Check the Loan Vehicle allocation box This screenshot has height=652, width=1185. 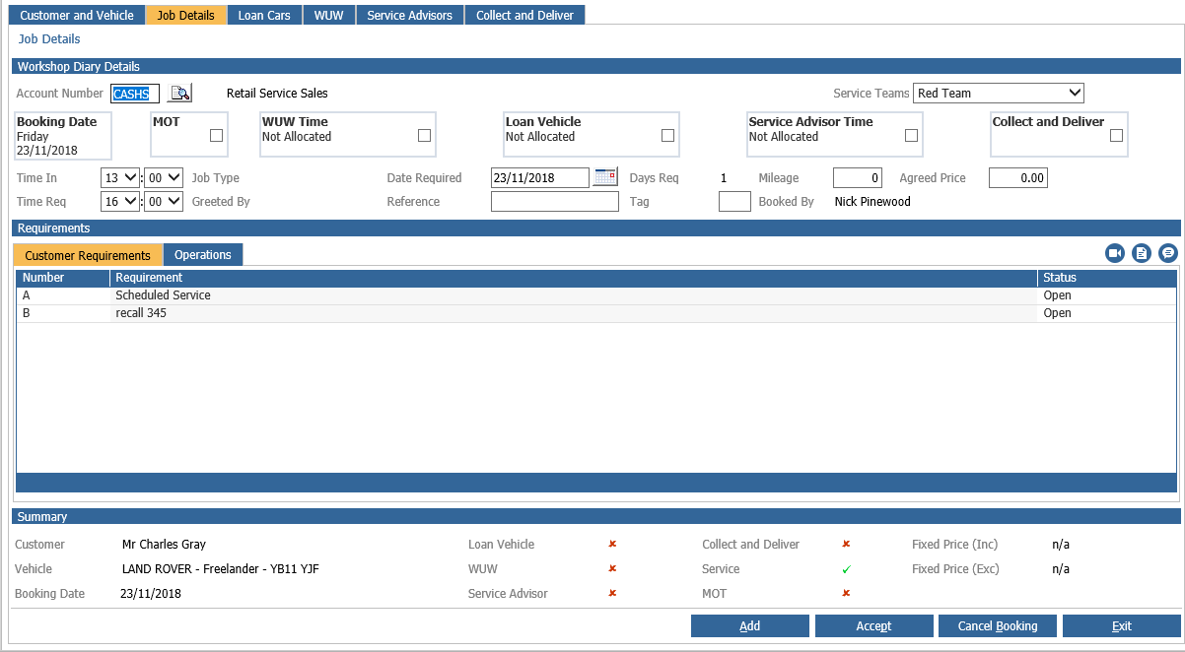[x=667, y=134]
